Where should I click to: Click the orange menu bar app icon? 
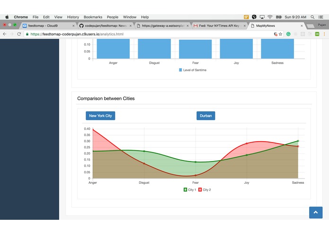(x=246, y=17)
